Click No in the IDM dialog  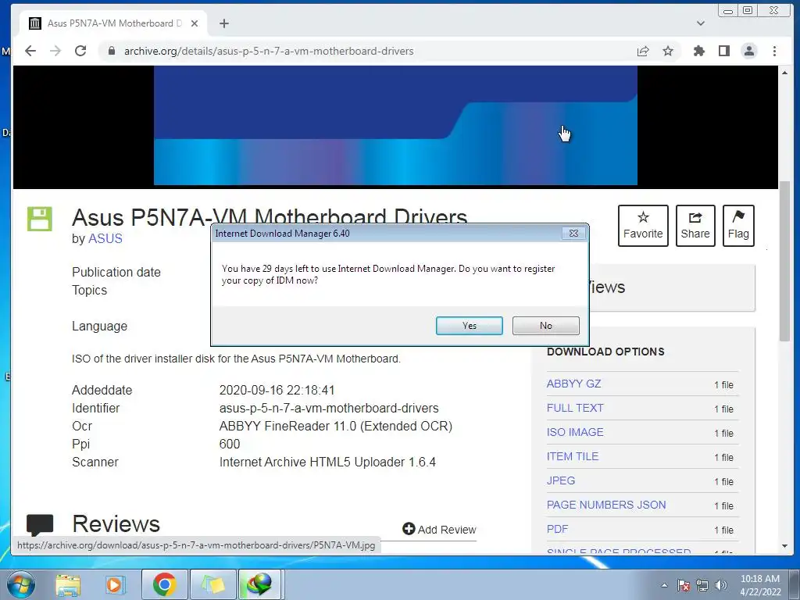546,326
